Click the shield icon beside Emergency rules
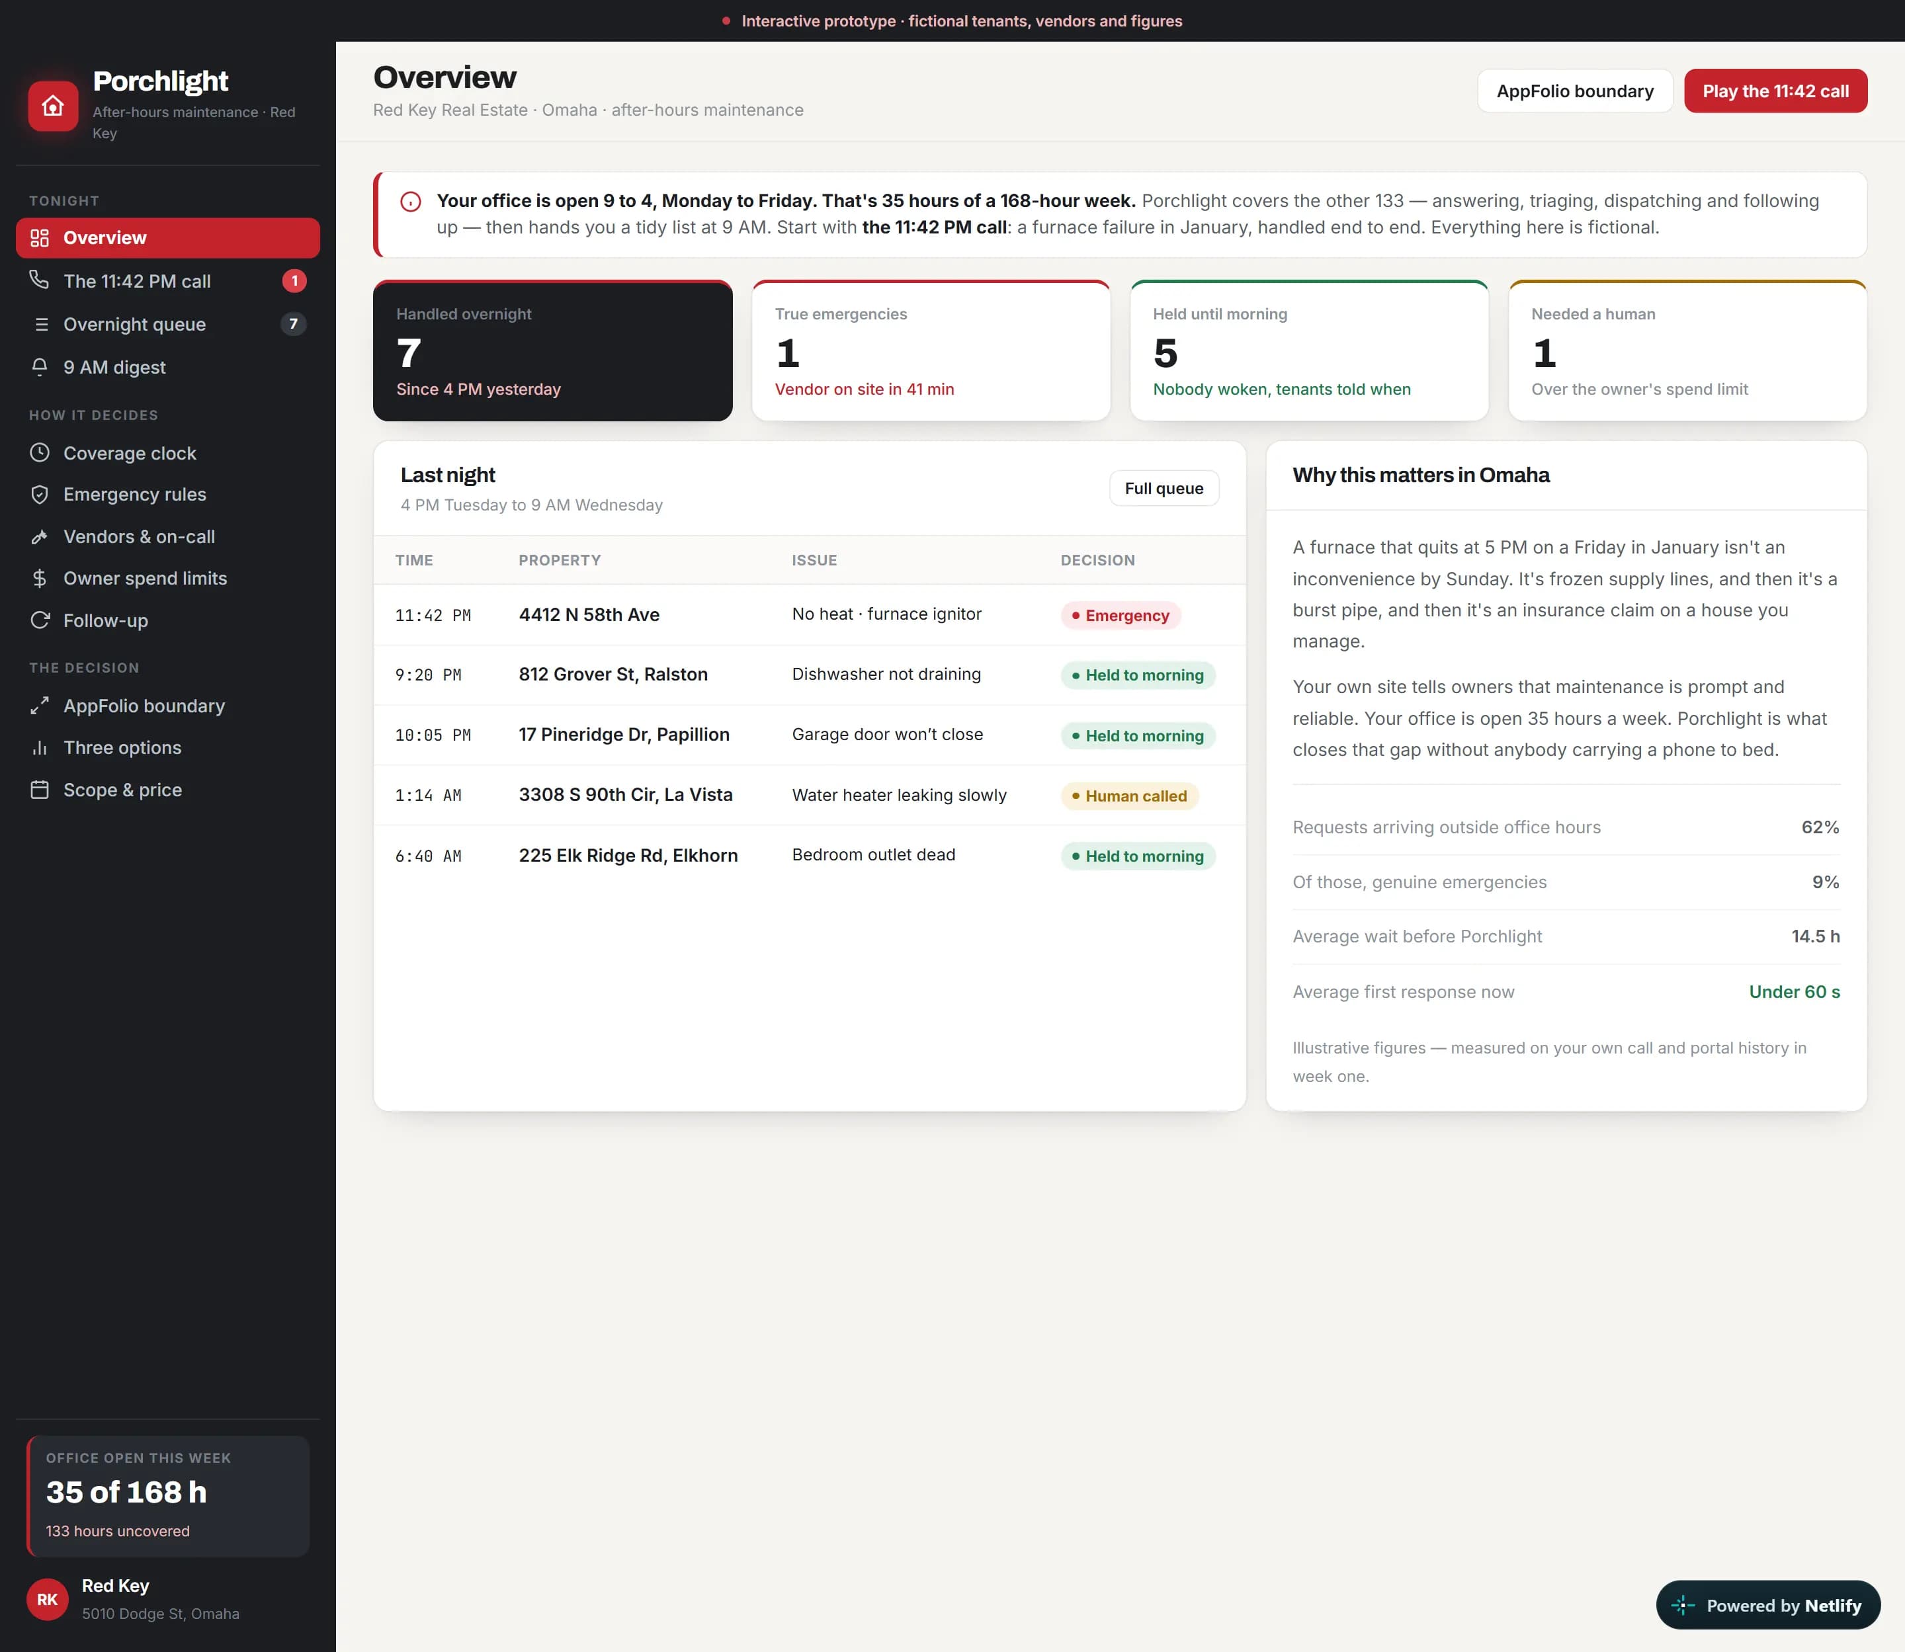 [x=40, y=494]
